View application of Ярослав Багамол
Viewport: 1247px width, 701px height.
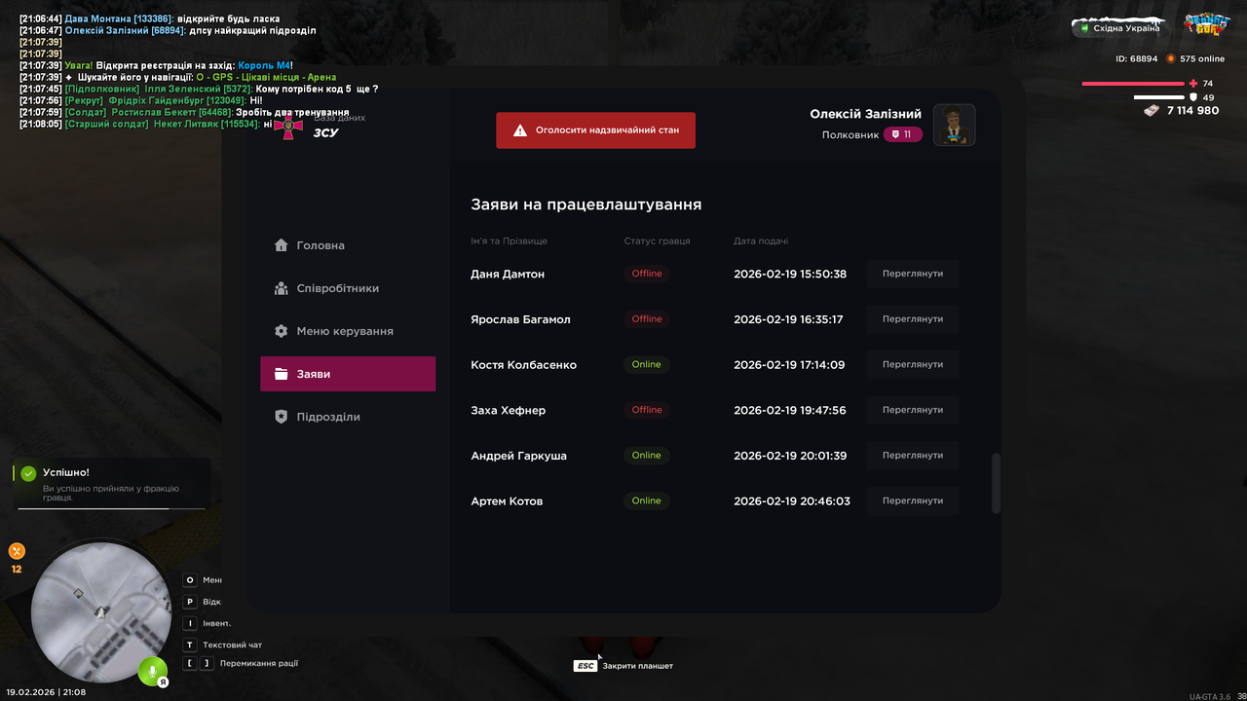[x=913, y=319]
